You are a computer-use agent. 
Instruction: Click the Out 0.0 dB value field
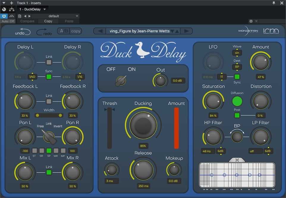(x=177, y=81)
